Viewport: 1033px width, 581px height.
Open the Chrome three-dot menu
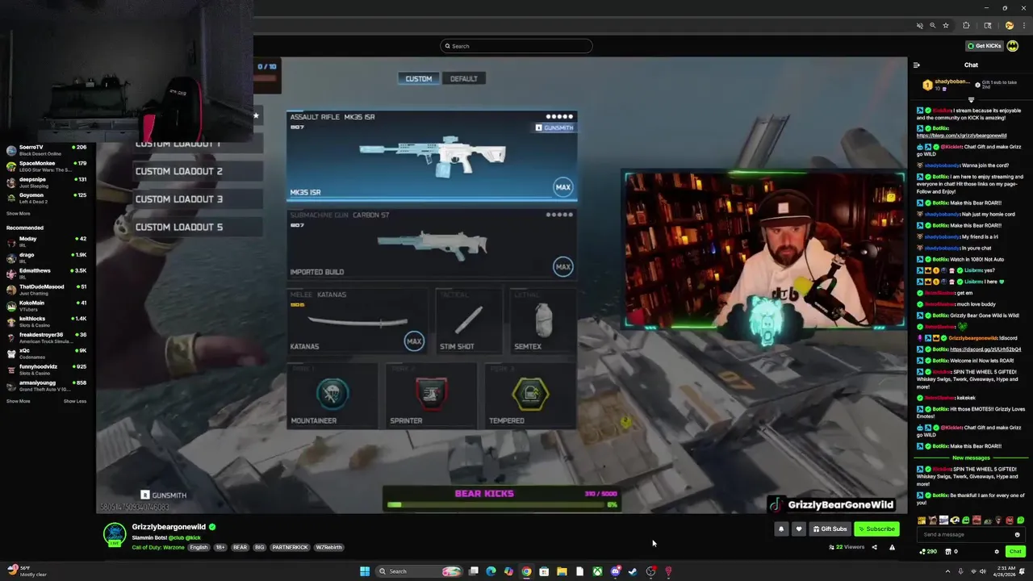coord(1023,26)
